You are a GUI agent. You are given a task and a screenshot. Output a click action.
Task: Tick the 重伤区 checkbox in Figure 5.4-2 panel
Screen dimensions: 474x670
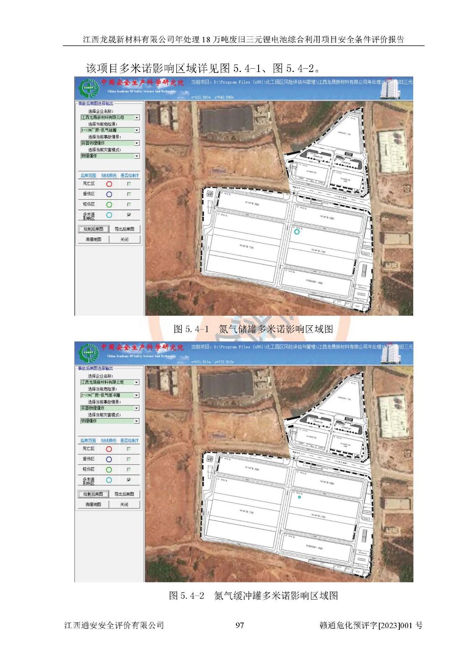(129, 459)
